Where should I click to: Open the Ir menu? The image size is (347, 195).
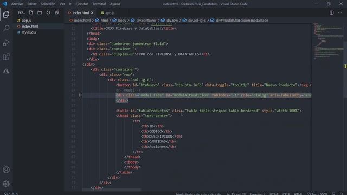70,4
